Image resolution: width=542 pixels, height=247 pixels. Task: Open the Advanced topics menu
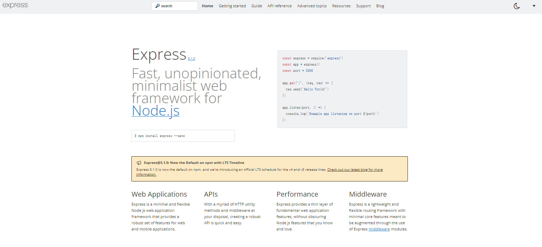pyautogui.click(x=312, y=6)
